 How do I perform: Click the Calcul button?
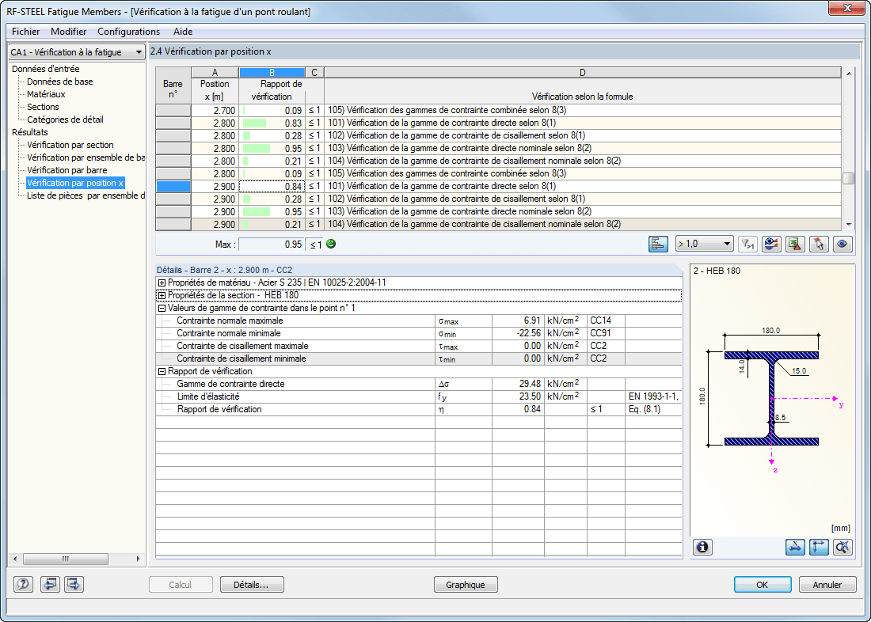pyautogui.click(x=181, y=585)
